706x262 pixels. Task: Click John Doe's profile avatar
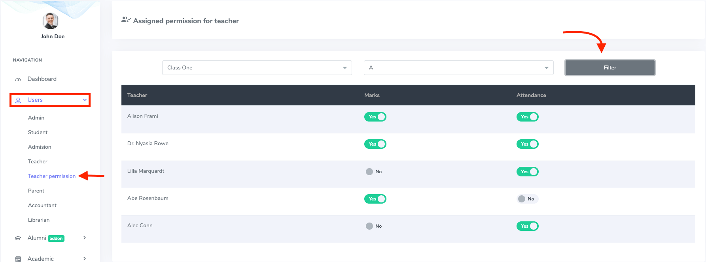51,21
